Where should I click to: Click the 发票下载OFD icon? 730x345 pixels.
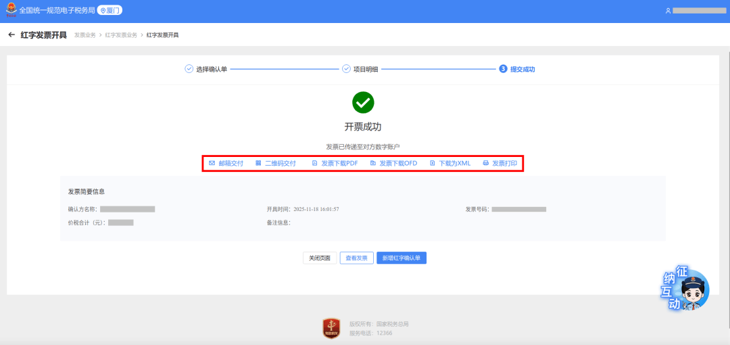[x=372, y=163]
